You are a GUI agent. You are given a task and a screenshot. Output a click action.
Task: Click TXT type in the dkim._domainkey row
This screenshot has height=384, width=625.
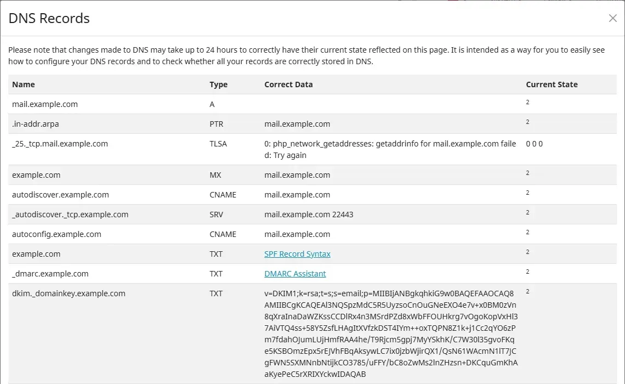[x=216, y=293]
